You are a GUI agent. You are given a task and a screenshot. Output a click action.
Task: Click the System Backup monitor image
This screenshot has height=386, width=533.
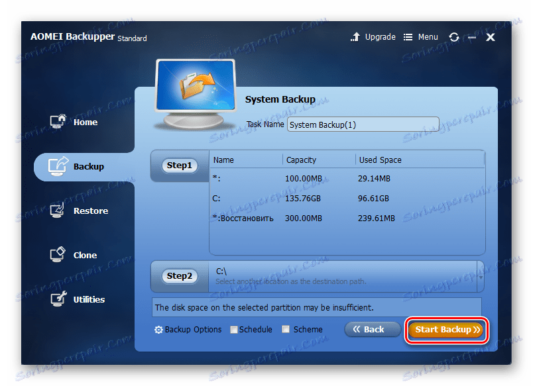coord(196,94)
